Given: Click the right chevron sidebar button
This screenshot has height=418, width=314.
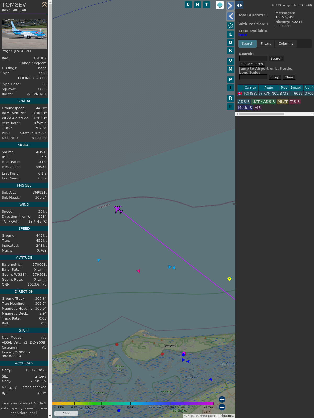Looking at the screenshot, I should tap(230, 5).
